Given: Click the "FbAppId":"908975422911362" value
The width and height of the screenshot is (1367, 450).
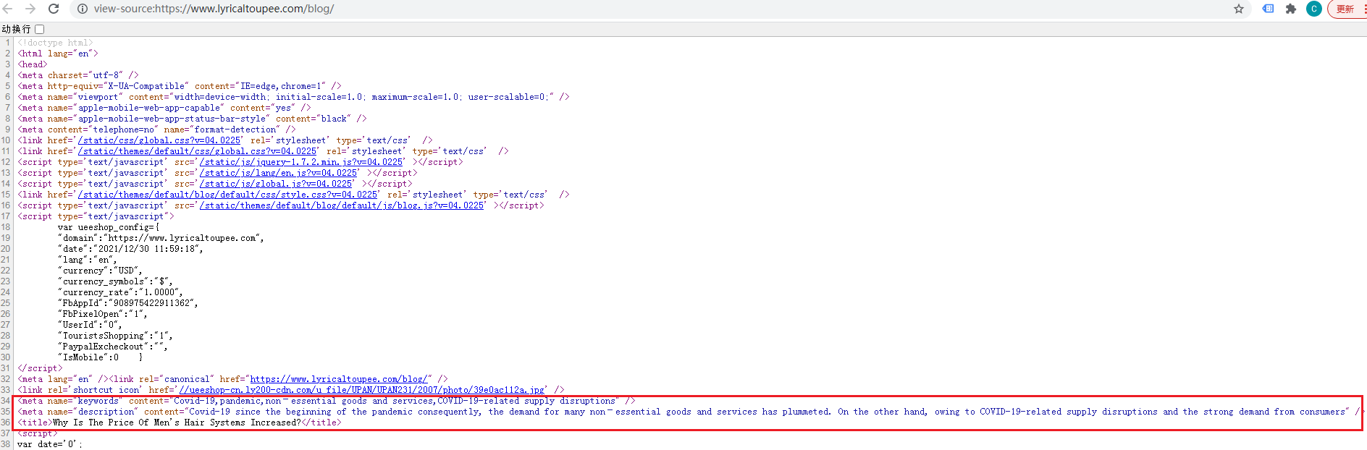Looking at the screenshot, I should click(x=128, y=303).
